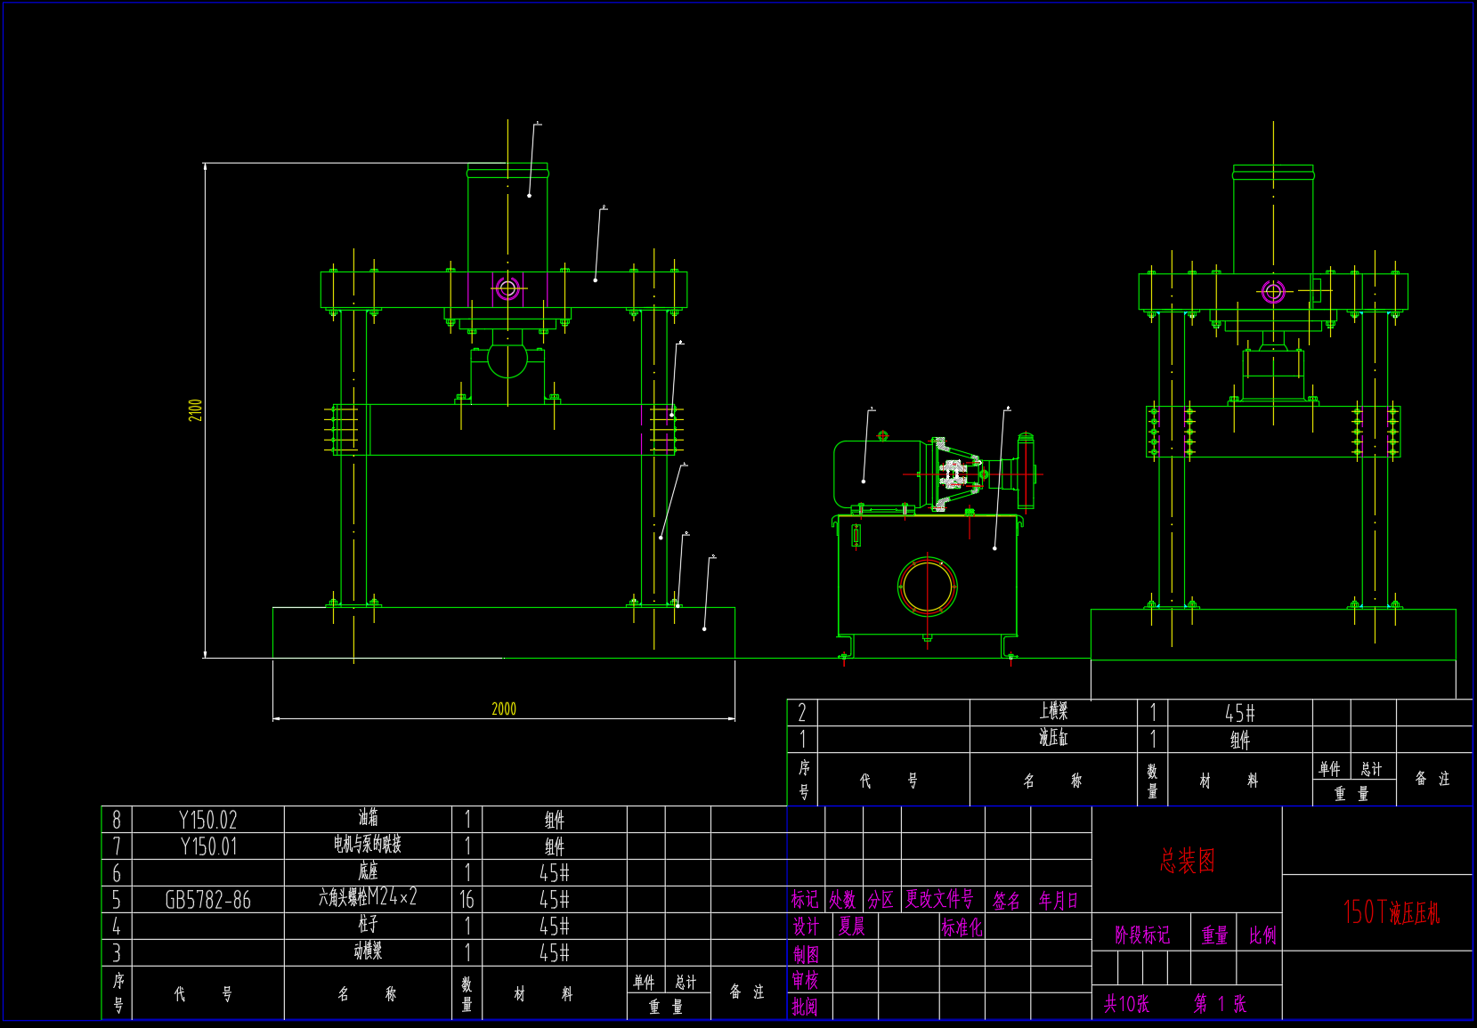
Task: Click the 上横梁 name in row 2
Action: pyautogui.click(x=1053, y=711)
